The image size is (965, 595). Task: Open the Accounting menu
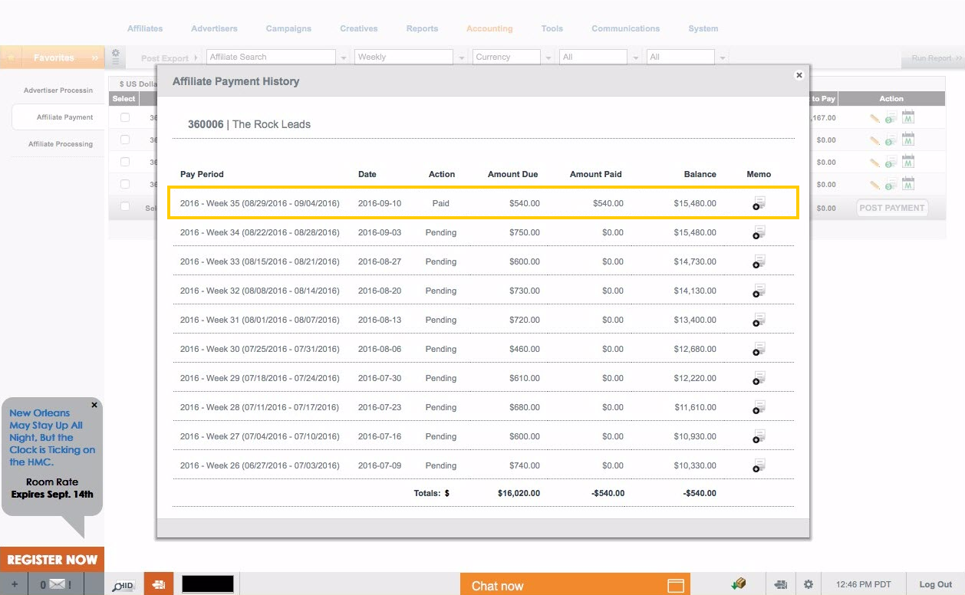pyautogui.click(x=489, y=28)
